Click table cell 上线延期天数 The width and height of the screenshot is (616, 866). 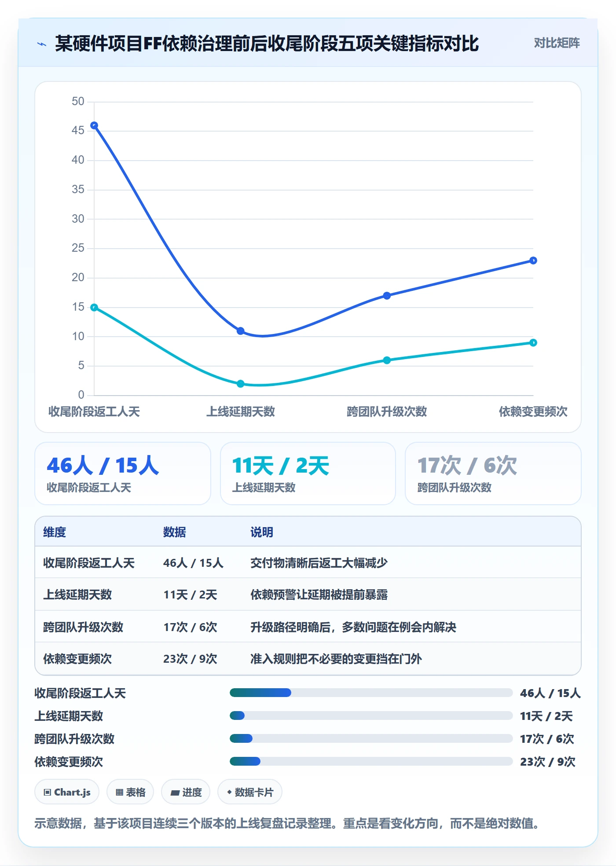(77, 594)
